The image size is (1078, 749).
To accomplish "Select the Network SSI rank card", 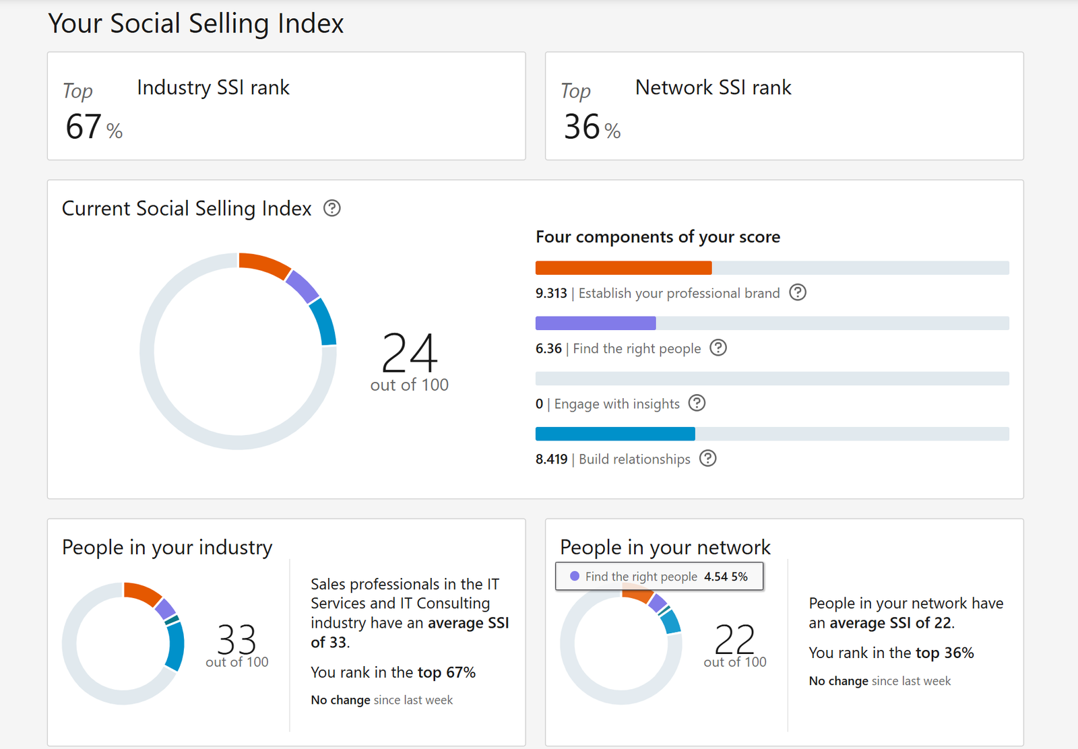I will [784, 106].
